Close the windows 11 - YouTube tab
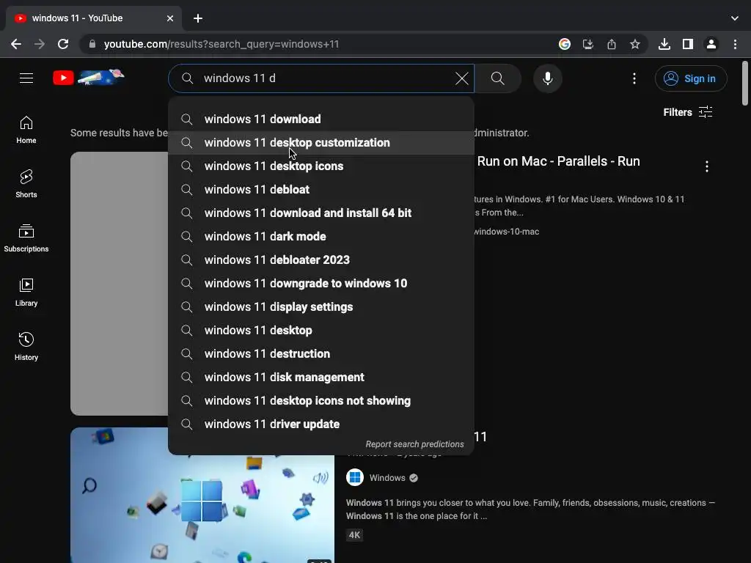751x563 pixels. [170, 18]
